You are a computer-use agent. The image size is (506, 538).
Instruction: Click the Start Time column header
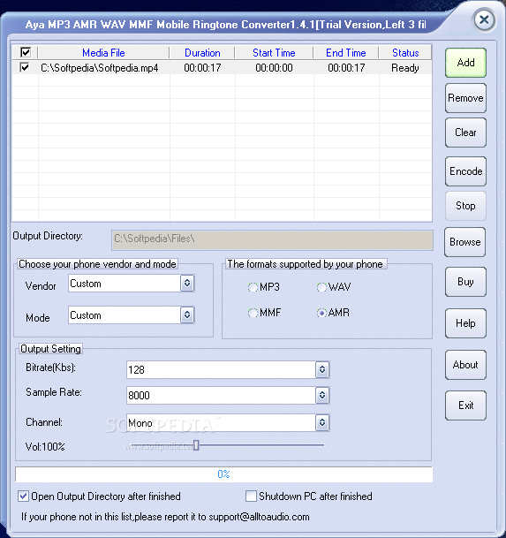tap(274, 53)
